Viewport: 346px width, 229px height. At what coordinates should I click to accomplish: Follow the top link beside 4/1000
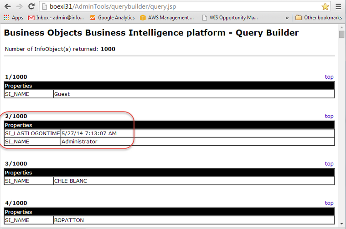click(329, 203)
